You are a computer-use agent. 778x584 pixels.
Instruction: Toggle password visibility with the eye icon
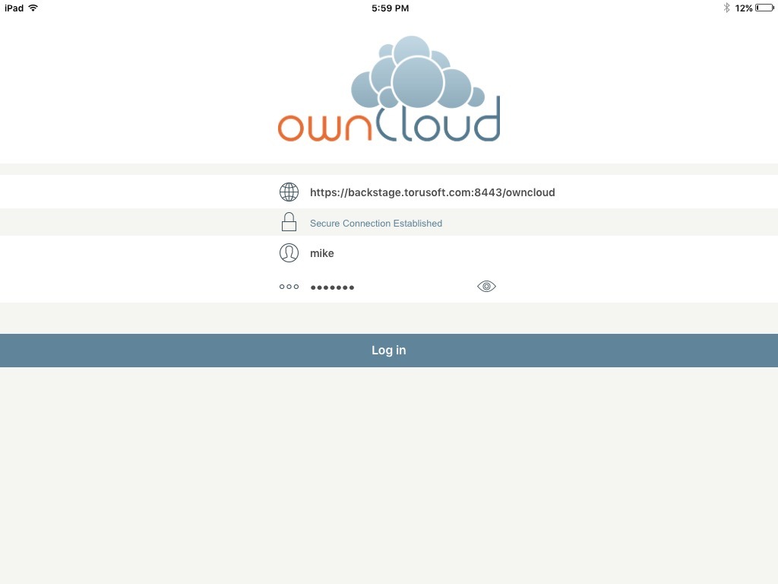[x=486, y=286]
